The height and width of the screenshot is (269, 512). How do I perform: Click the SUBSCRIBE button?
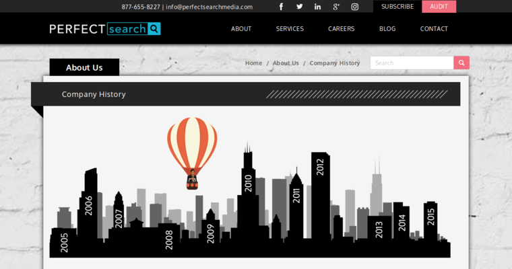click(x=397, y=7)
